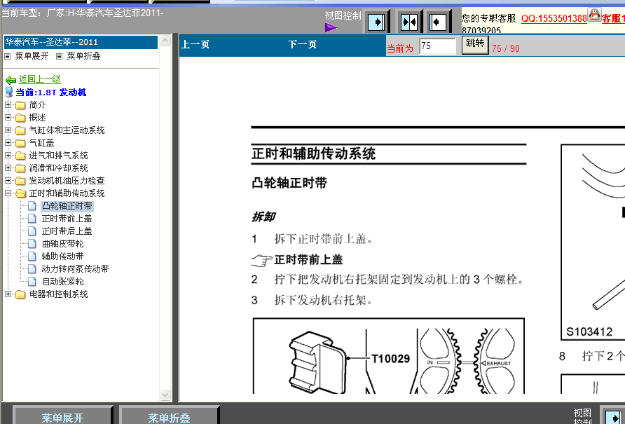The width and height of the screenshot is (625, 424).
Task: Click the open folder icon of 正时和辅助传动系统
Action: click(x=21, y=193)
